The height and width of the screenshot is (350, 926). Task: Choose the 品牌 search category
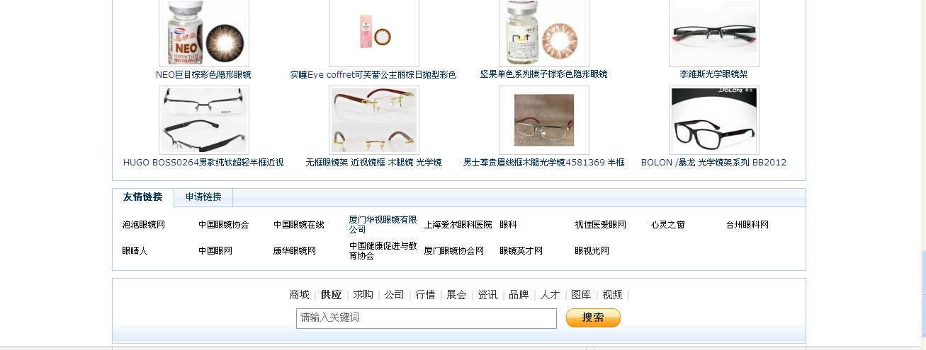point(519,295)
